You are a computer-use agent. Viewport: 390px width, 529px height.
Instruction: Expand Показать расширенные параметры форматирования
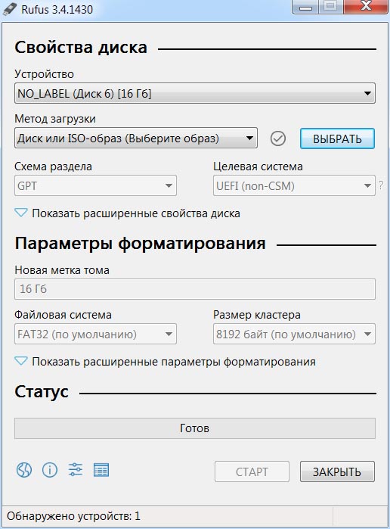(x=166, y=362)
